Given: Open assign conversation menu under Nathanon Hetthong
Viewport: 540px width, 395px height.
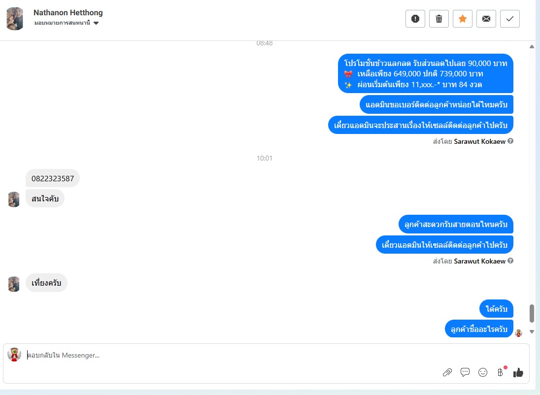Looking at the screenshot, I should click(x=66, y=23).
